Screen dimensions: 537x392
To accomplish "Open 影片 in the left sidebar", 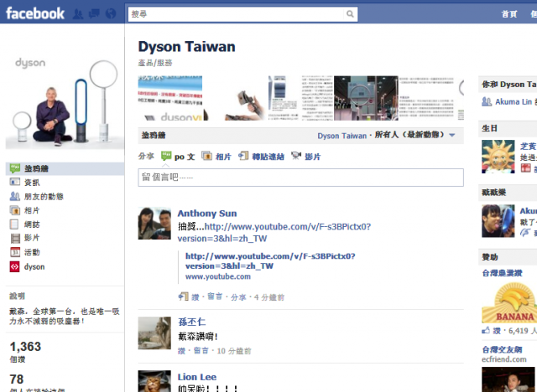I will [x=32, y=238].
